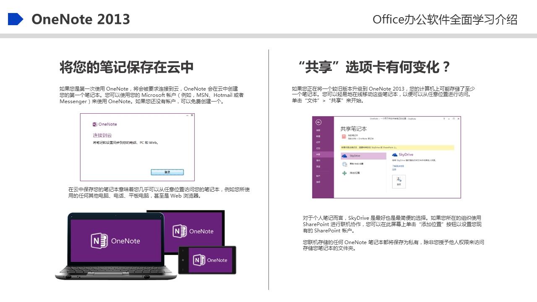Click the back arrow in the Backstage view

point(319,122)
